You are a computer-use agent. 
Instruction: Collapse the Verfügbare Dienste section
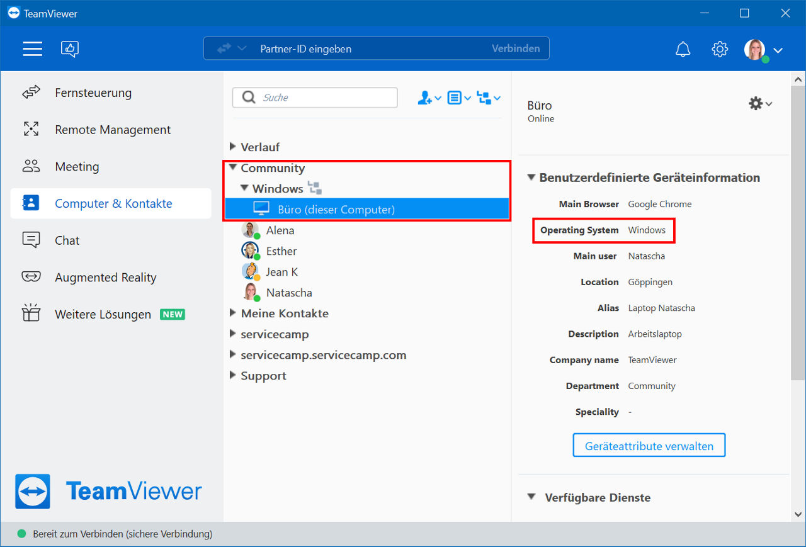pos(532,497)
